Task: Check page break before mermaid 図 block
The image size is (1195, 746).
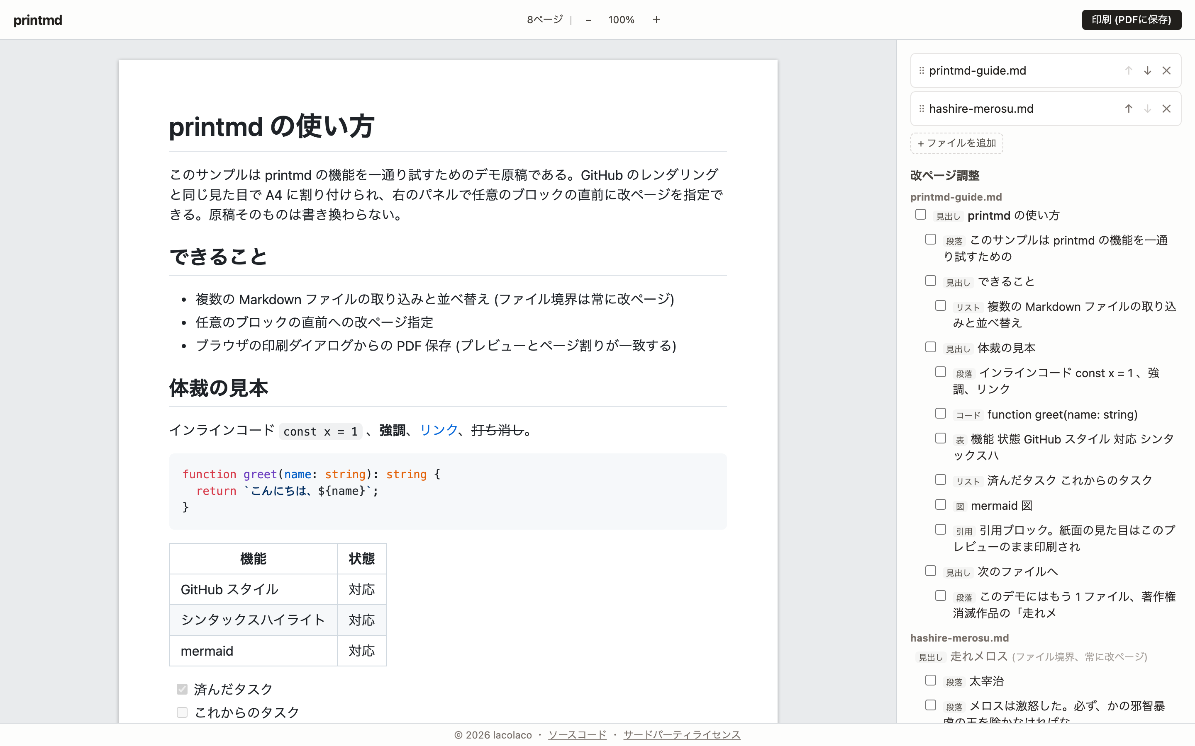Action: 940,505
